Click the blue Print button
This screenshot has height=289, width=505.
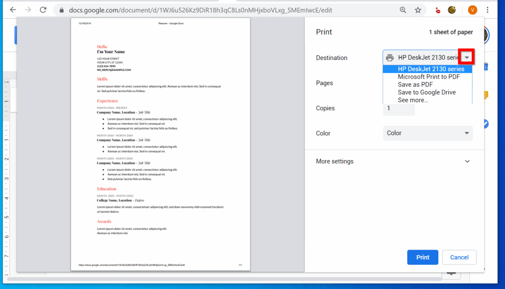click(422, 257)
